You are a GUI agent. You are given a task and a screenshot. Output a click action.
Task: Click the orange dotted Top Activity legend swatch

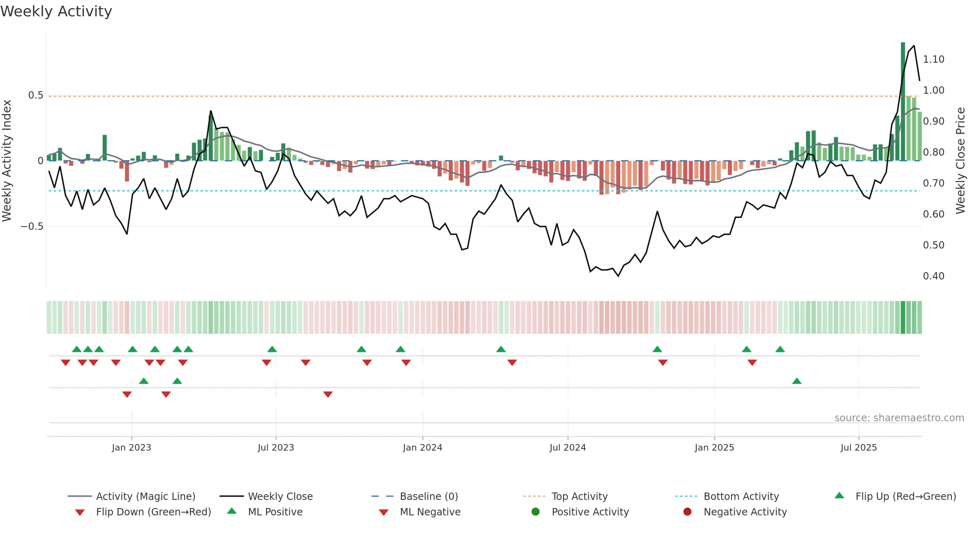[x=534, y=496]
